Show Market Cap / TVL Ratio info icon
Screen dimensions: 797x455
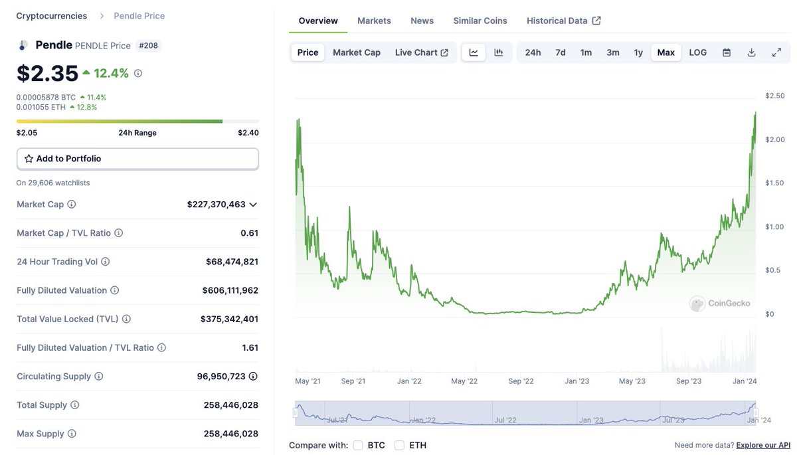pyautogui.click(x=118, y=233)
